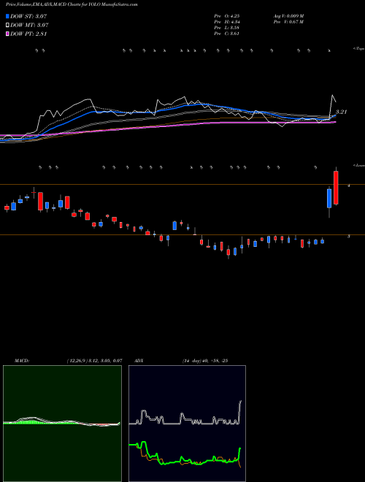Click the '<Tops' marker row label
Screen dimensions: 365x482
coord(359,49)
